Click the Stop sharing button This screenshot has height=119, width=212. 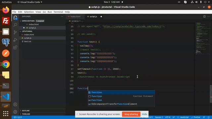131,114
